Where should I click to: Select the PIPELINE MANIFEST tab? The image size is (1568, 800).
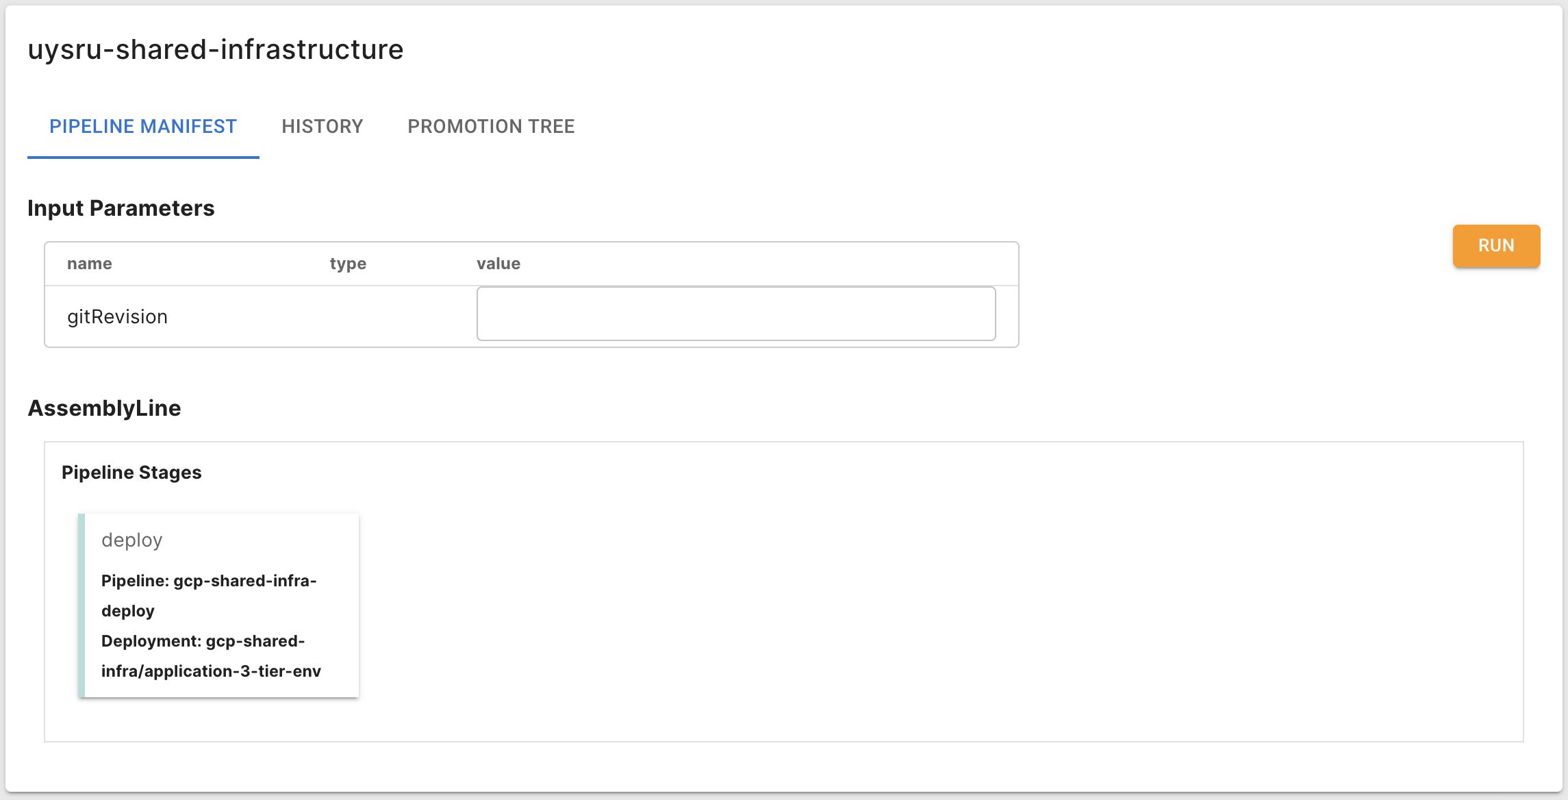[x=143, y=127]
